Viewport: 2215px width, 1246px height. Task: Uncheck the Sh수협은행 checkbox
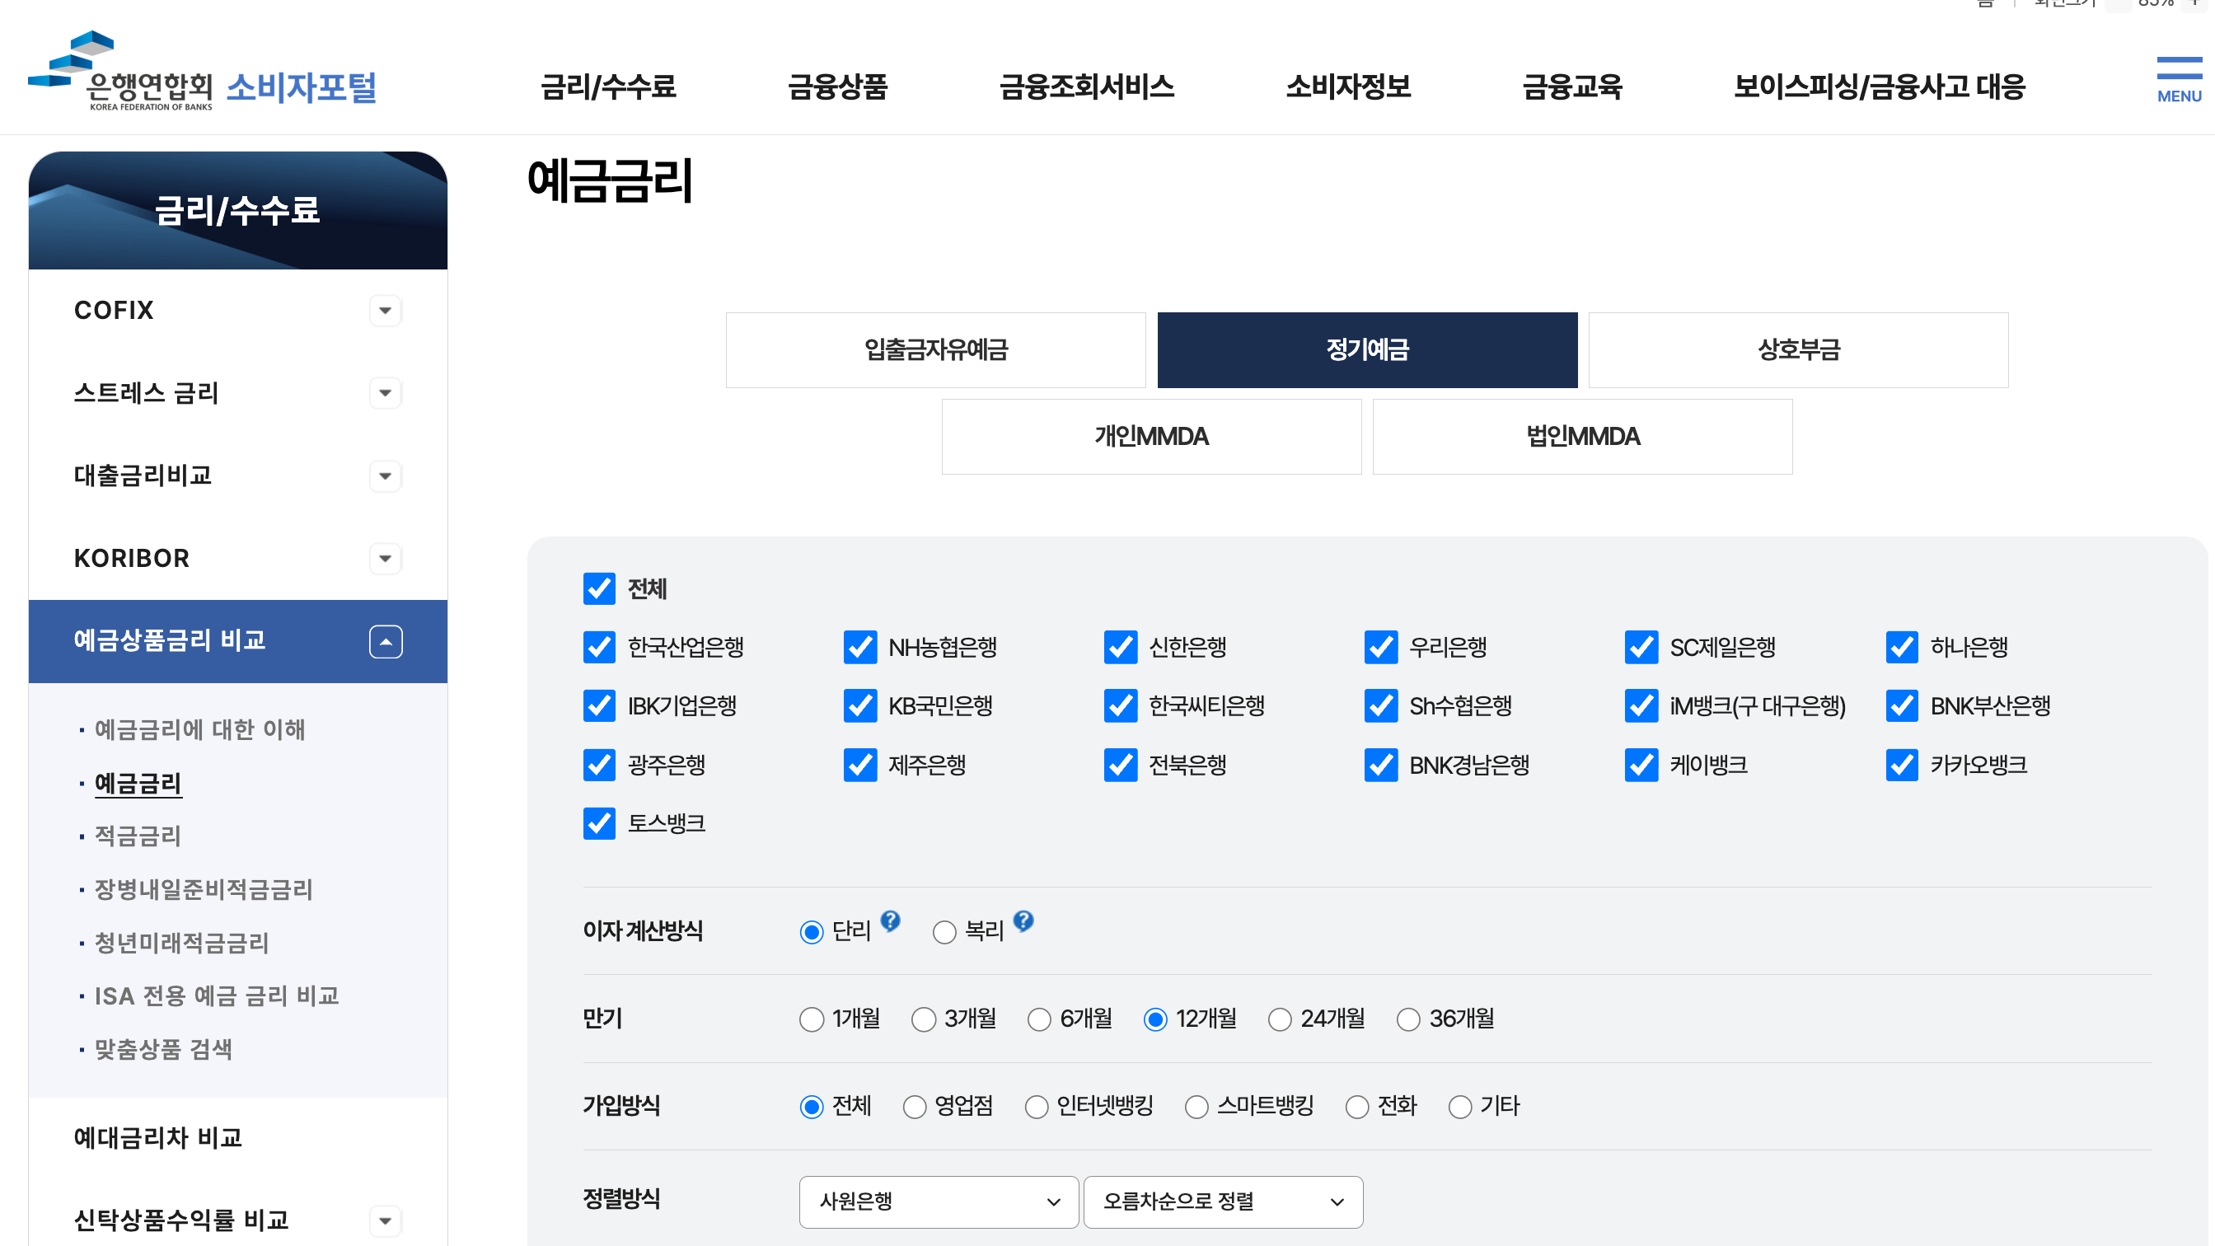(1381, 706)
